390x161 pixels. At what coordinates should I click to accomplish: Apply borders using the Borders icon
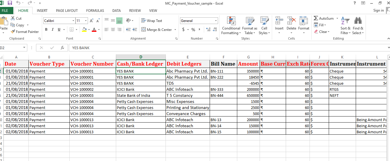click(x=71, y=29)
